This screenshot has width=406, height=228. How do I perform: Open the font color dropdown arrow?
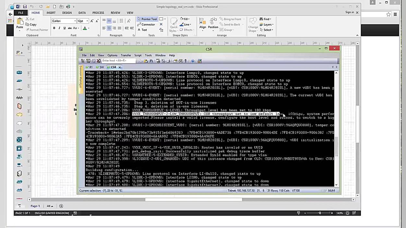tap(89, 28)
